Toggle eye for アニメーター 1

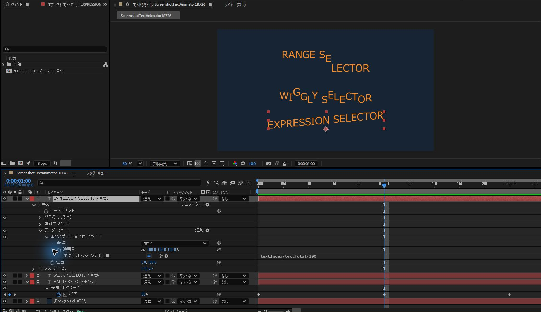tap(5, 231)
